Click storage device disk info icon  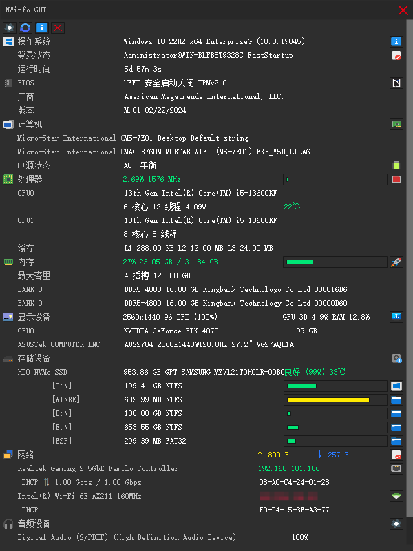(x=396, y=358)
